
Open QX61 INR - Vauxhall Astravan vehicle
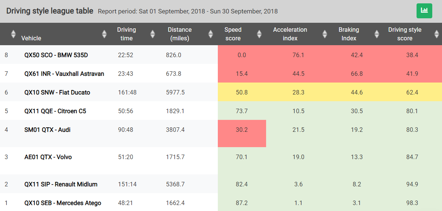click(64, 74)
